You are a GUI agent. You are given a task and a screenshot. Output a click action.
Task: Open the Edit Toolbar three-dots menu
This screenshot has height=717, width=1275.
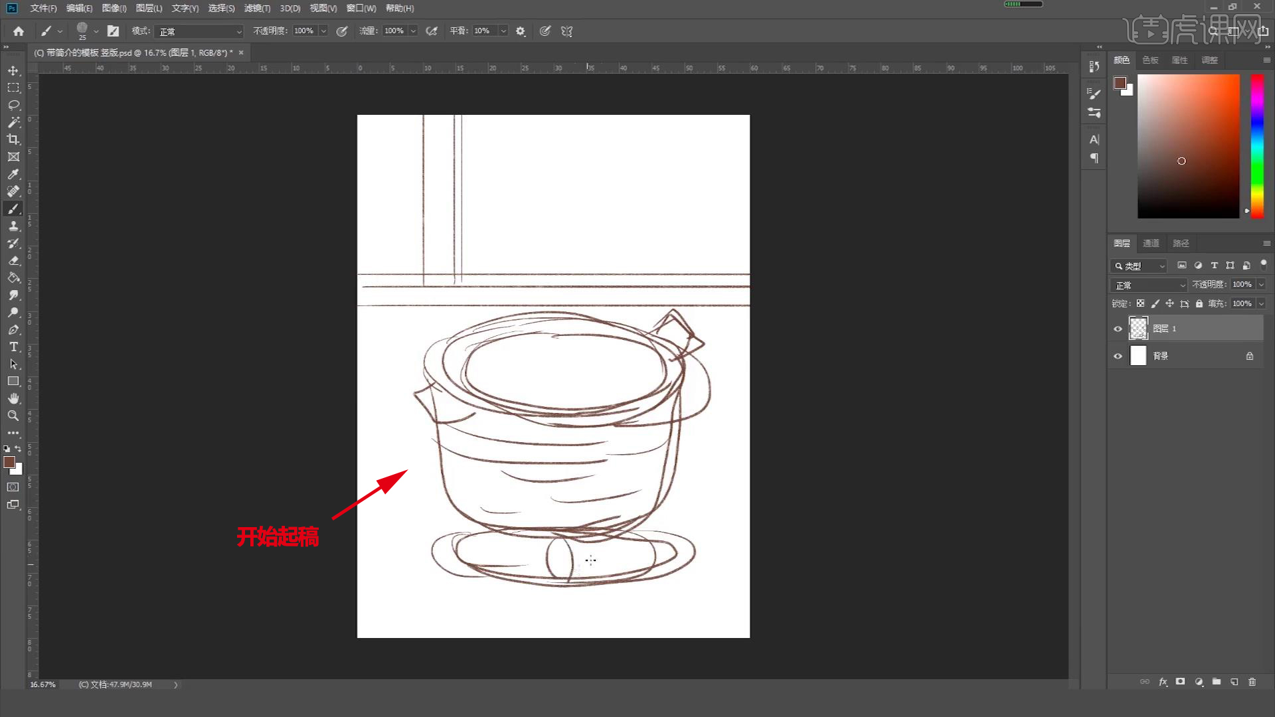(13, 432)
